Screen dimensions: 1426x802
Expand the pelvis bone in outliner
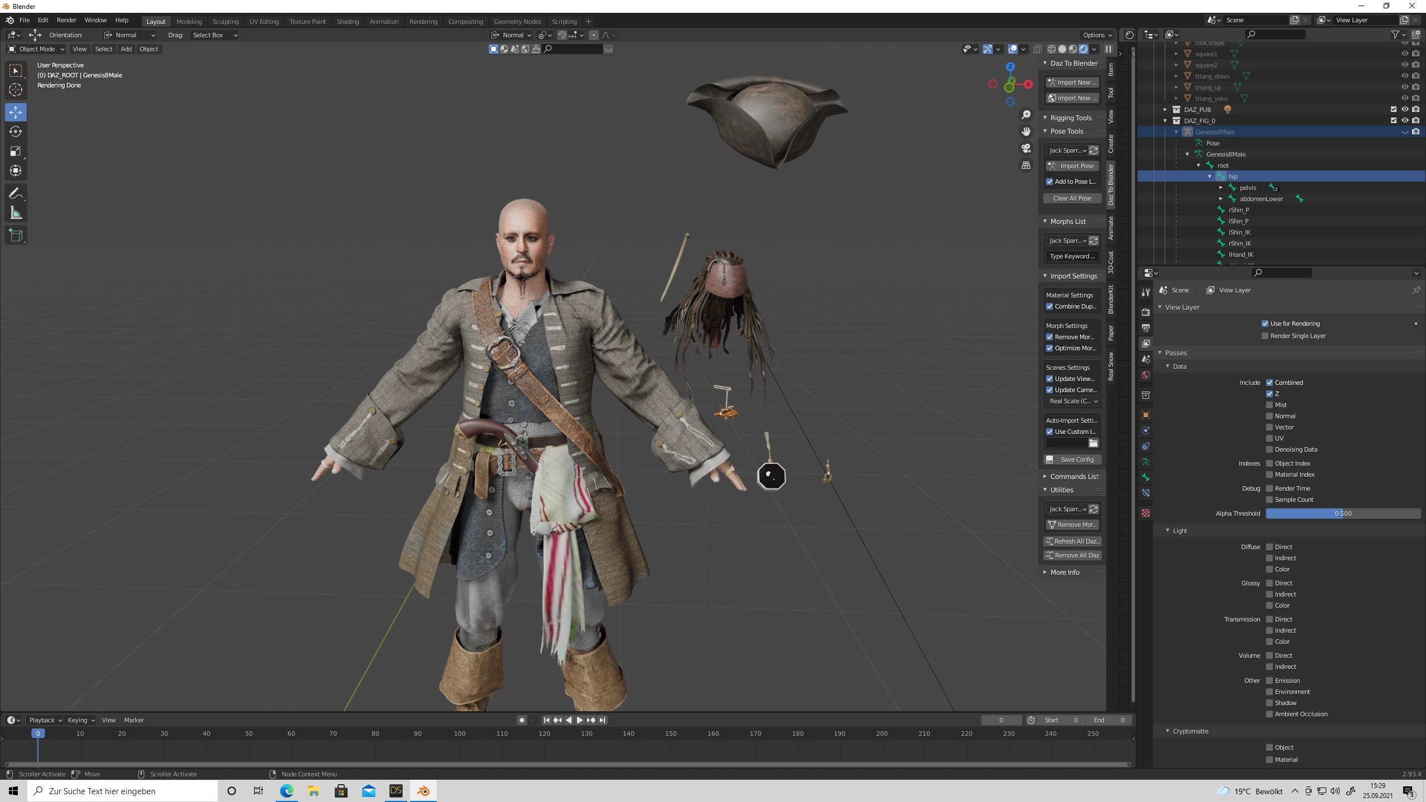1220,188
